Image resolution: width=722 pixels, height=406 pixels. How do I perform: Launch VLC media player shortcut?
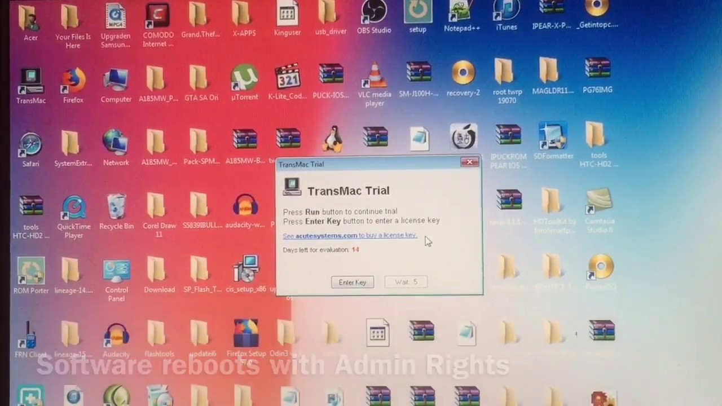[x=375, y=85]
